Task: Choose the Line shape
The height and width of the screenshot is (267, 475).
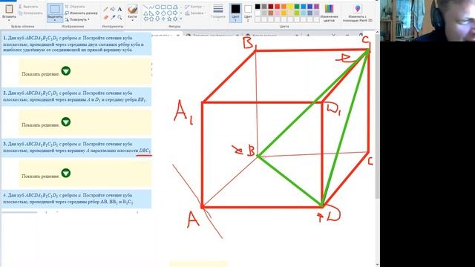Action: pos(145,7)
